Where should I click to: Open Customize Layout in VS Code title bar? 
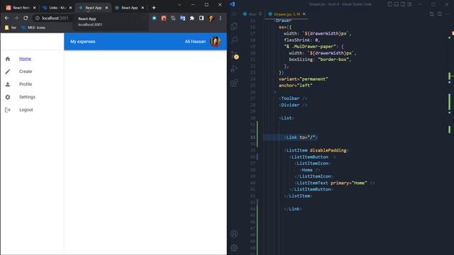click(409, 4)
